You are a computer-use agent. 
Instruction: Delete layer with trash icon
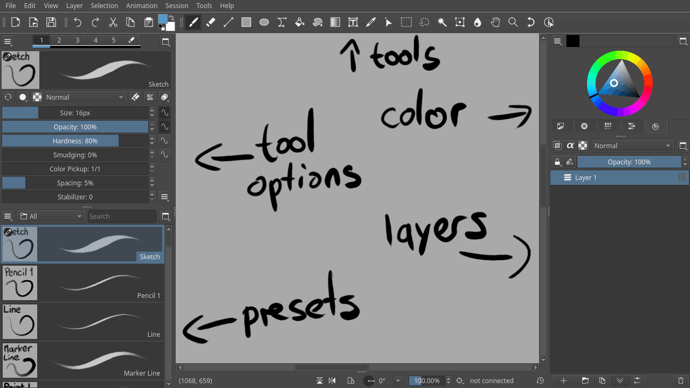point(681,380)
